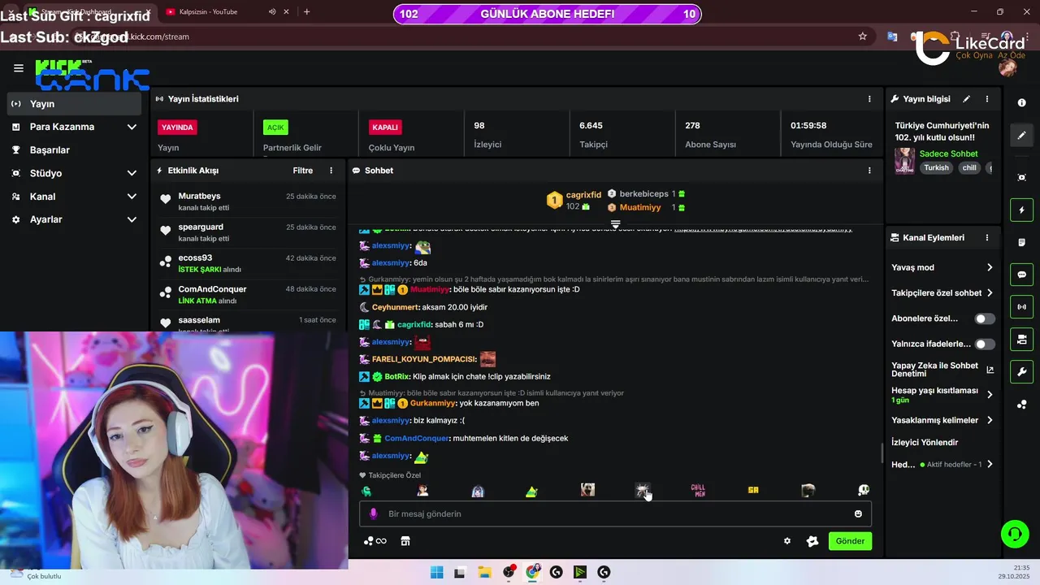The height and width of the screenshot is (585, 1040).
Task: Edit stream info with the pencil icon
Action: click(967, 99)
